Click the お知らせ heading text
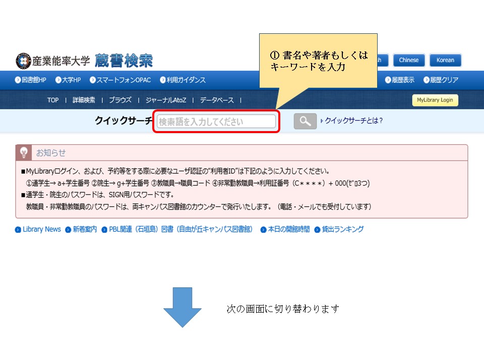 pyautogui.click(x=51, y=153)
